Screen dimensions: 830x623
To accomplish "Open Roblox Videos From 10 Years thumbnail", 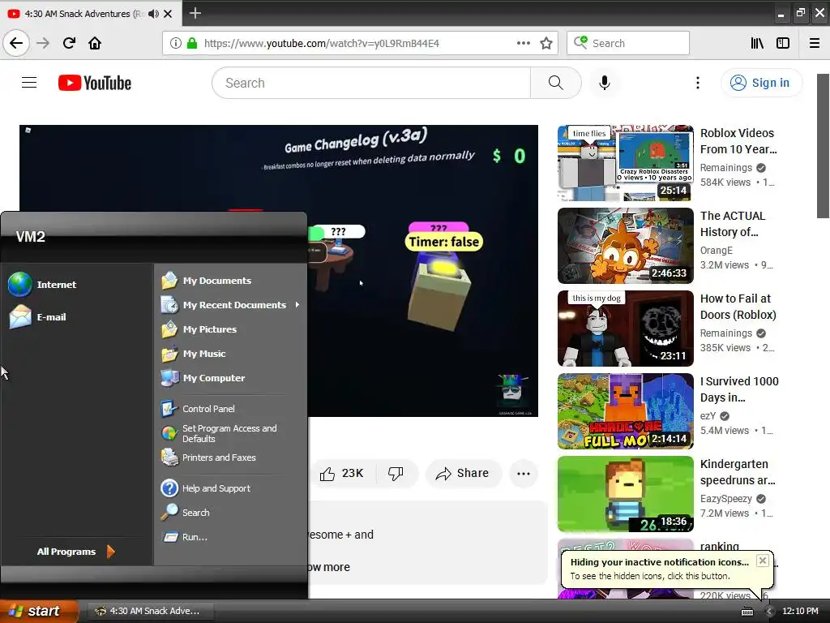I will click(626, 163).
